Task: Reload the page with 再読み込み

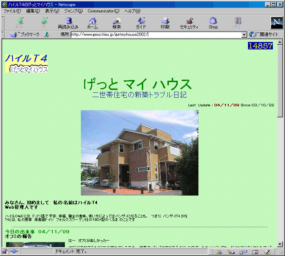Action: coord(68,23)
